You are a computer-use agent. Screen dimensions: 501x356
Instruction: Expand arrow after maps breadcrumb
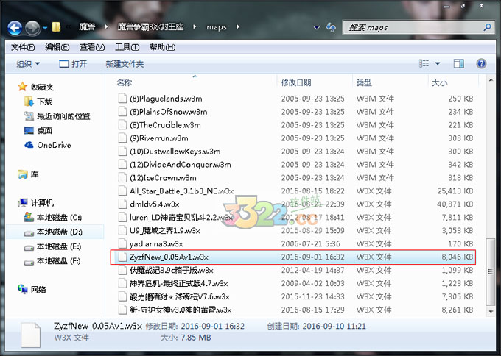tap(238, 27)
